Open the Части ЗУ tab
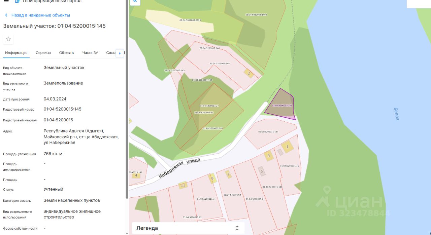The height and width of the screenshot is (235, 431). tap(90, 53)
